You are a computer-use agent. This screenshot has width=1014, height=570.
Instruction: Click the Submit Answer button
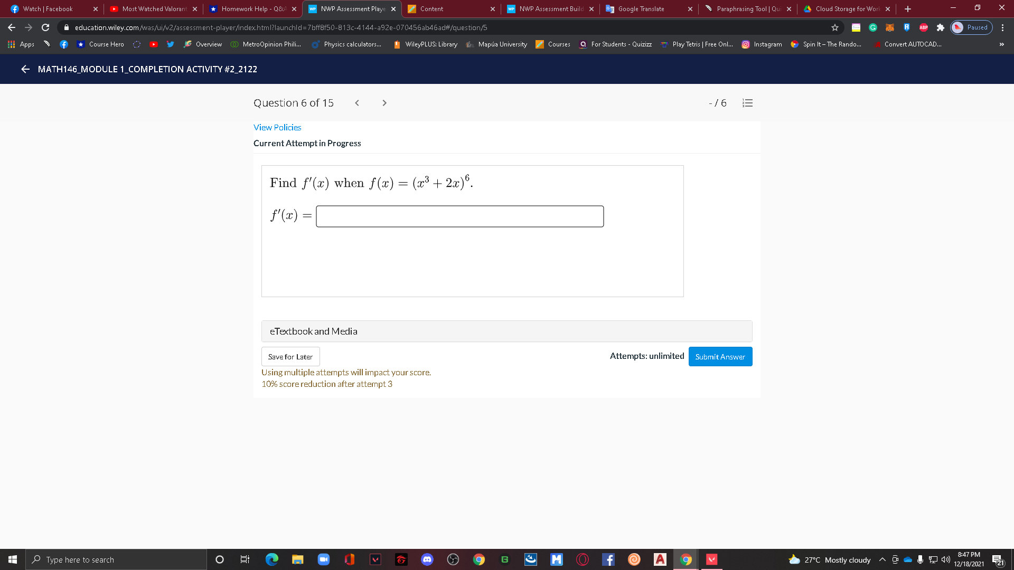tap(720, 356)
